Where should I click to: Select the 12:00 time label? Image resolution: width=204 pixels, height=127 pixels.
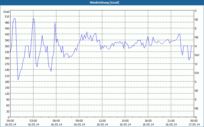(x=102, y=121)
